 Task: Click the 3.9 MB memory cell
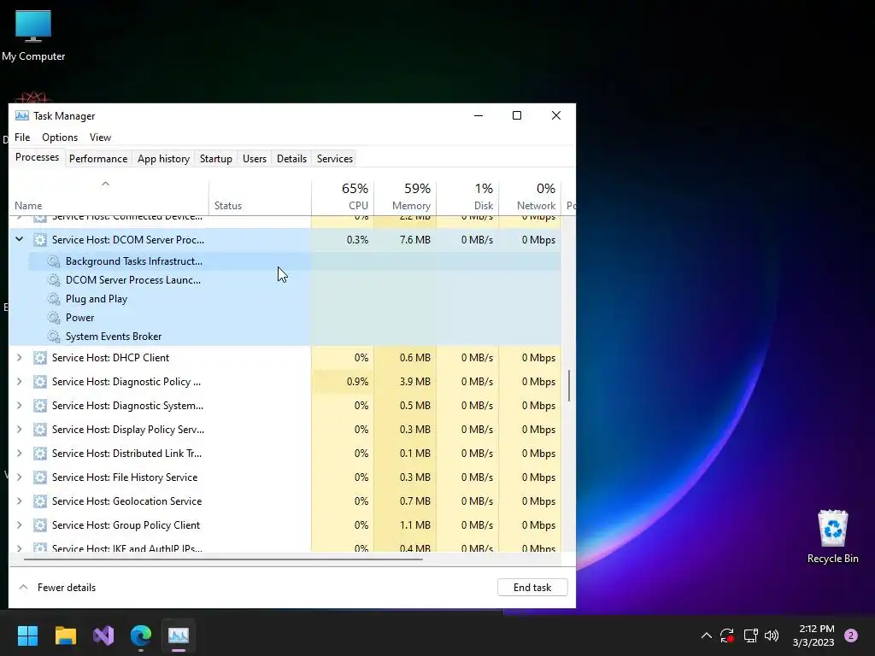[405, 382]
